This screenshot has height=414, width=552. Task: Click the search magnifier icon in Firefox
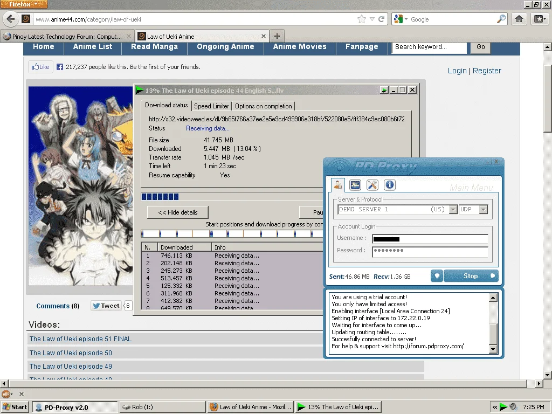point(501,19)
